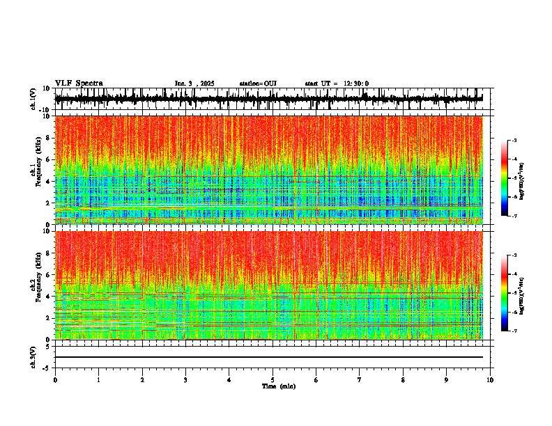The image size is (552, 426).
Task: Click time axis tick label 4
Action: [x=229, y=380]
